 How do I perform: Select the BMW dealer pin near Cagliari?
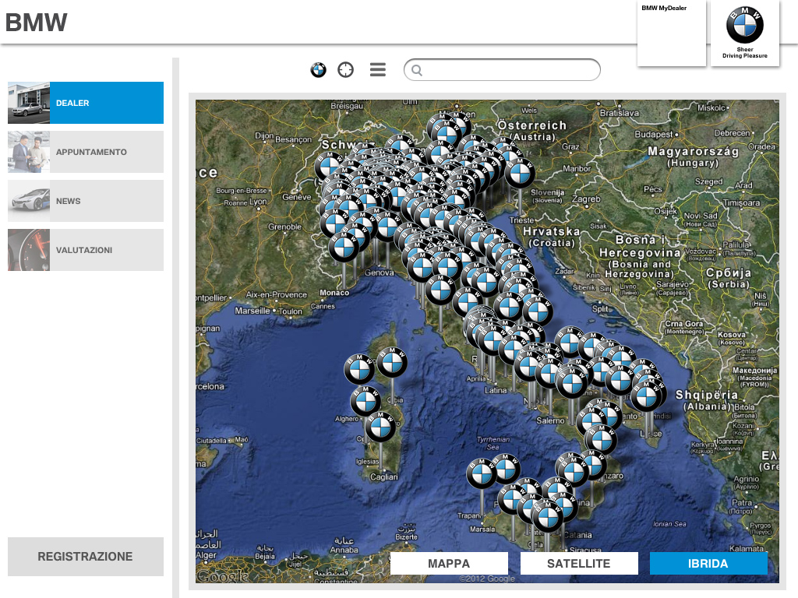[381, 427]
